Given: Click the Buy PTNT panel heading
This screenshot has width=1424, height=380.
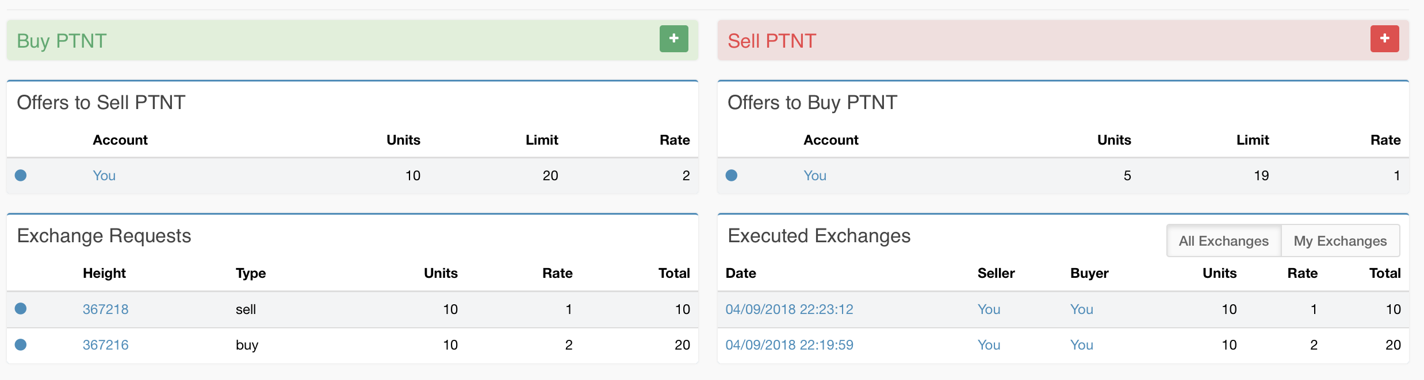Looking at the screenshot, I should pos(62,41).
